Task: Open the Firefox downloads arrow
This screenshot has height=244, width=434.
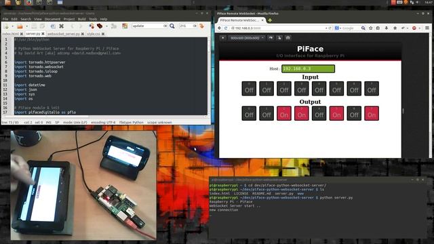Action: coord(387,28)
